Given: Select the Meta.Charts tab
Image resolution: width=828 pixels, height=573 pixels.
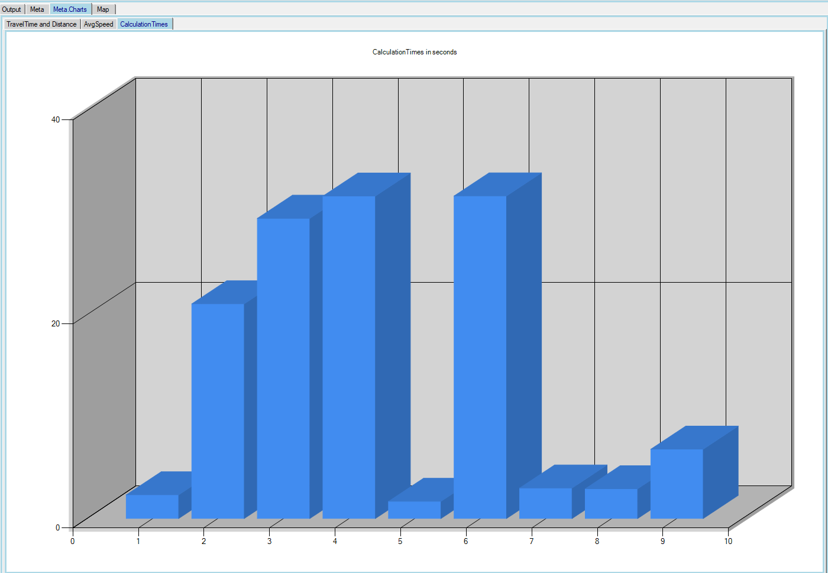Looking at the screenshot, I should coord(70,9).
